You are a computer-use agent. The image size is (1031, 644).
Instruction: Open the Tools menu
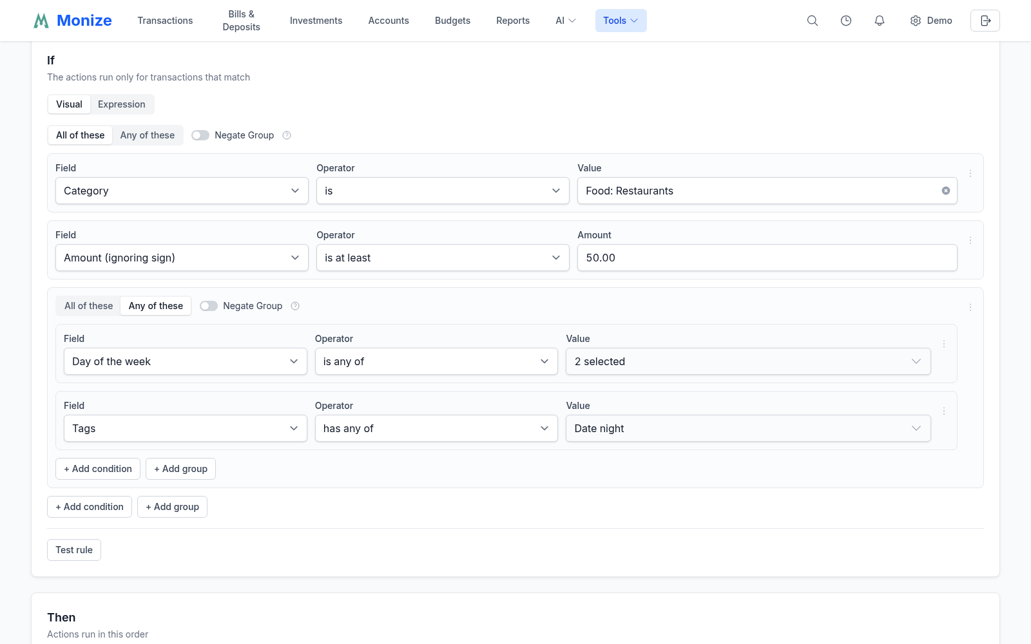click(621, 21)
